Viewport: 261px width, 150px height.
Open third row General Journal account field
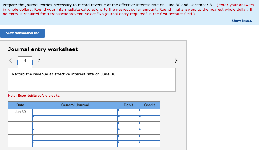(75, 125)
